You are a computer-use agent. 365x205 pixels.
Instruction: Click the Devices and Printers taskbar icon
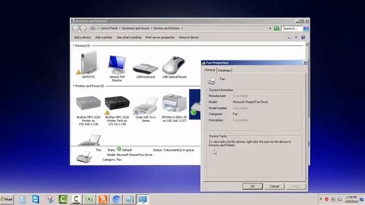[x=143, y=199]
